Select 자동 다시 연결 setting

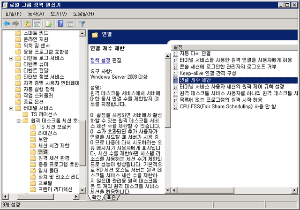(x=195, y=53)
